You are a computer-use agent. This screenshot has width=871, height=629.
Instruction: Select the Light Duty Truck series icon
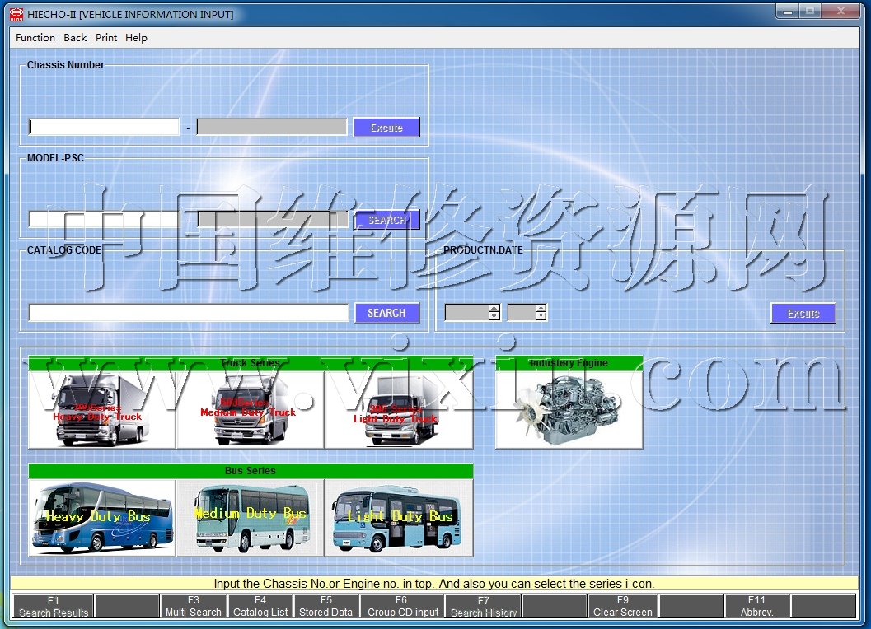point(398,409)
